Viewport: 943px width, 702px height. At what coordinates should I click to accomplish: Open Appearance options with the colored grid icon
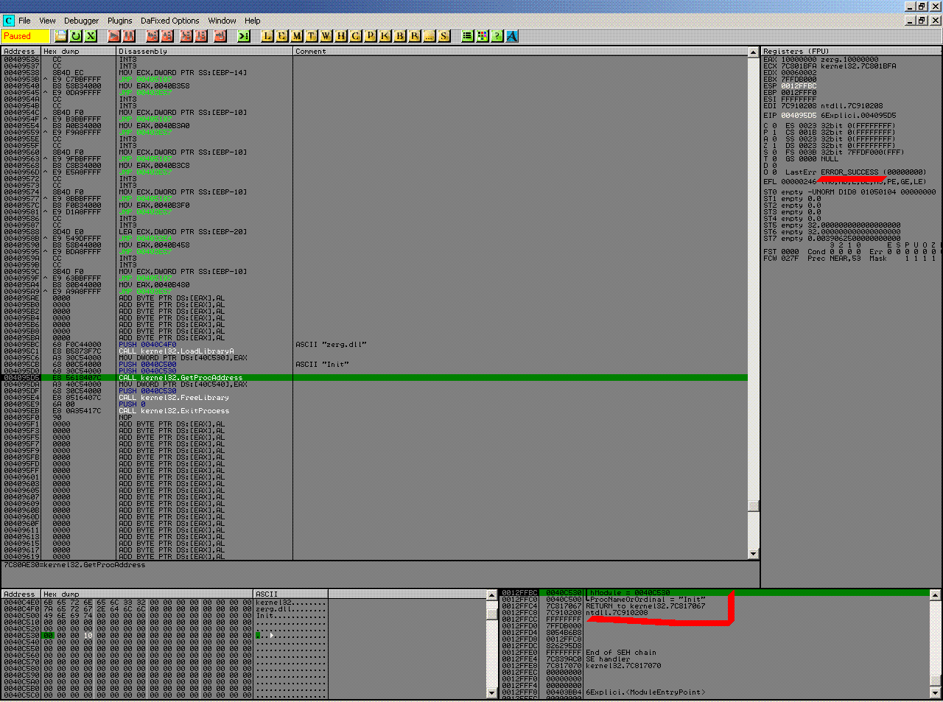click(483, 35)
